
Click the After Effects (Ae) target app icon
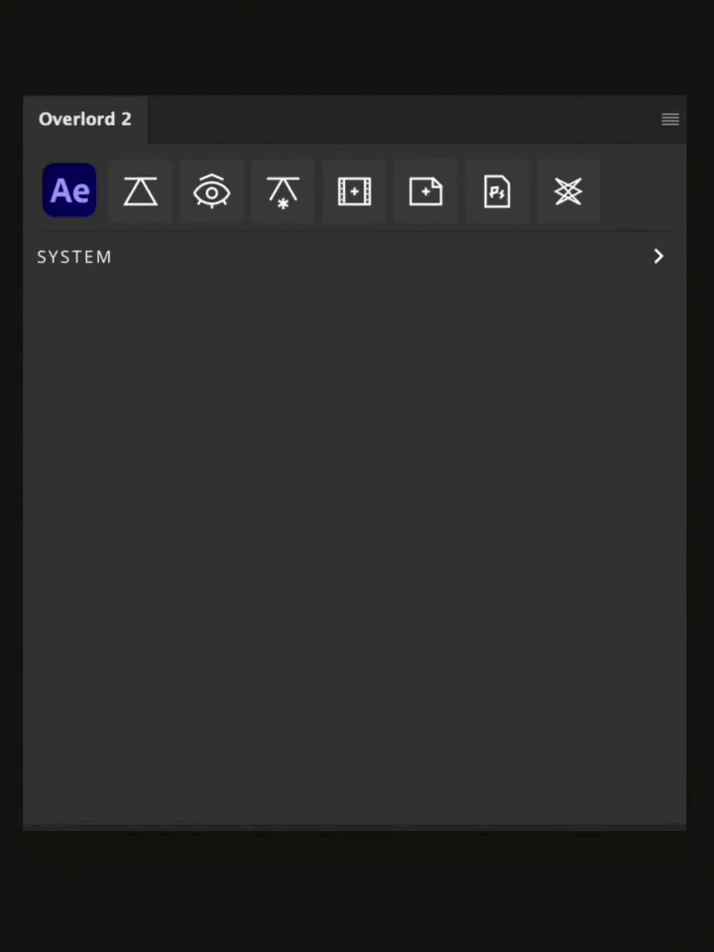point(69,190)
